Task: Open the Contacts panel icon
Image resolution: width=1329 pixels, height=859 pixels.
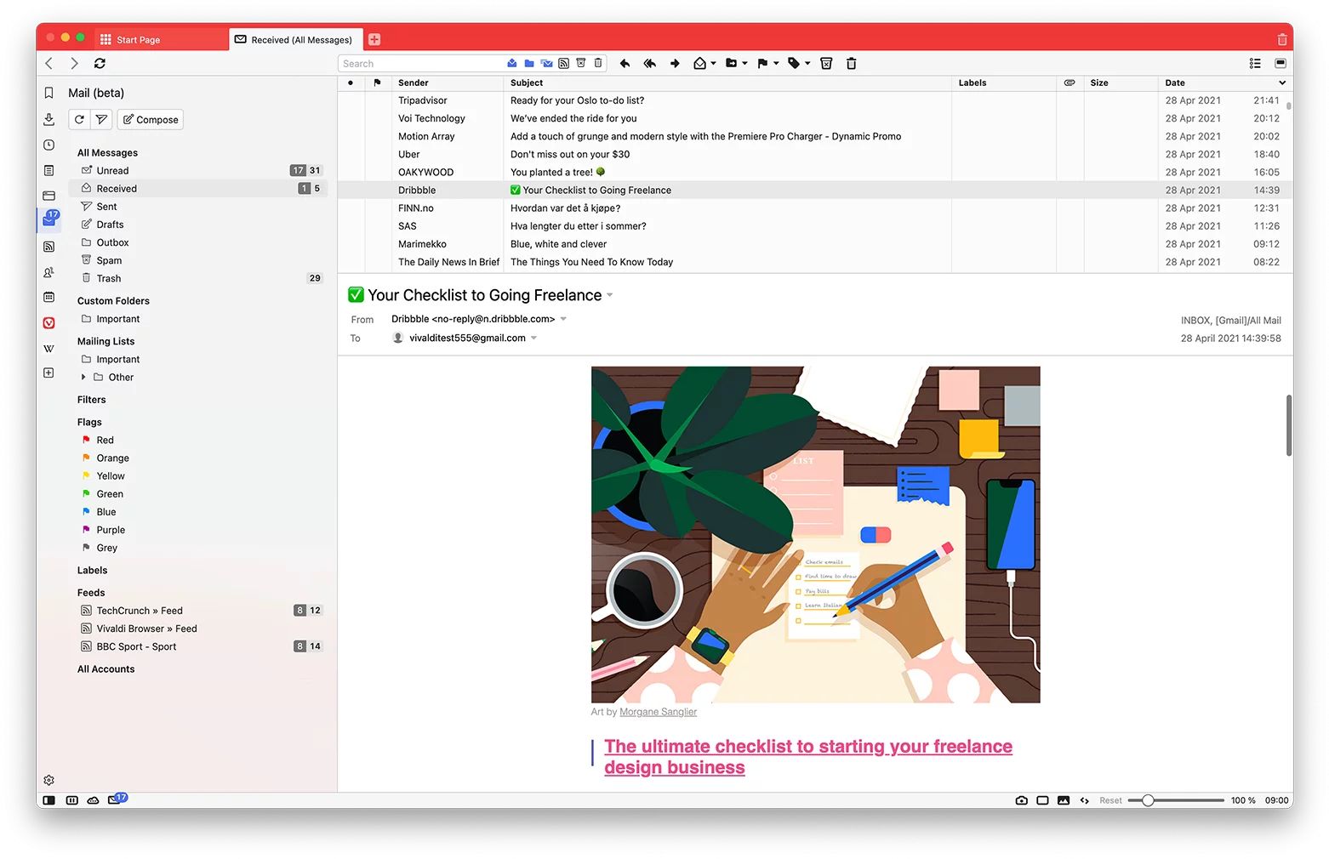Action: tap(48, 272)
